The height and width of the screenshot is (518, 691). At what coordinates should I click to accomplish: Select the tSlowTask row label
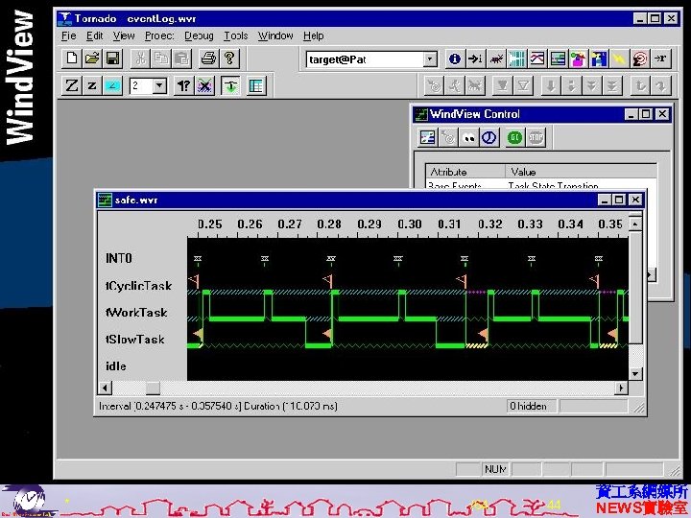[x=135, y=340]
